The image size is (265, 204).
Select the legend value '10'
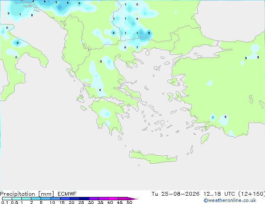pos(52,202)
